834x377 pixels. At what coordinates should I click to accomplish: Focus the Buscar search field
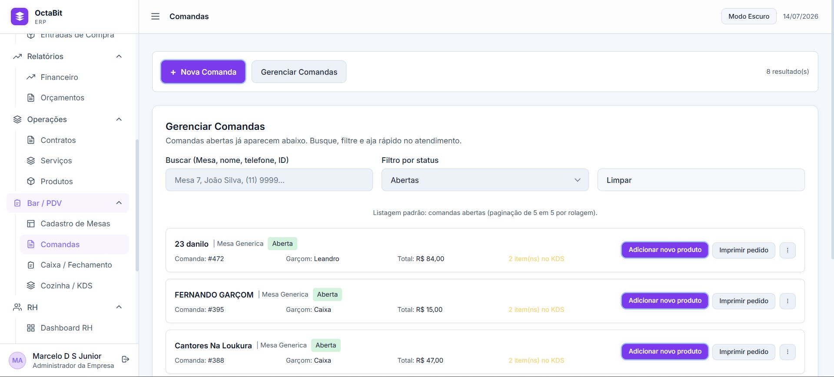click(269, 180)
